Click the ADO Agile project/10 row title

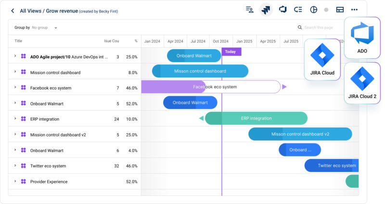tap(69, 57)
